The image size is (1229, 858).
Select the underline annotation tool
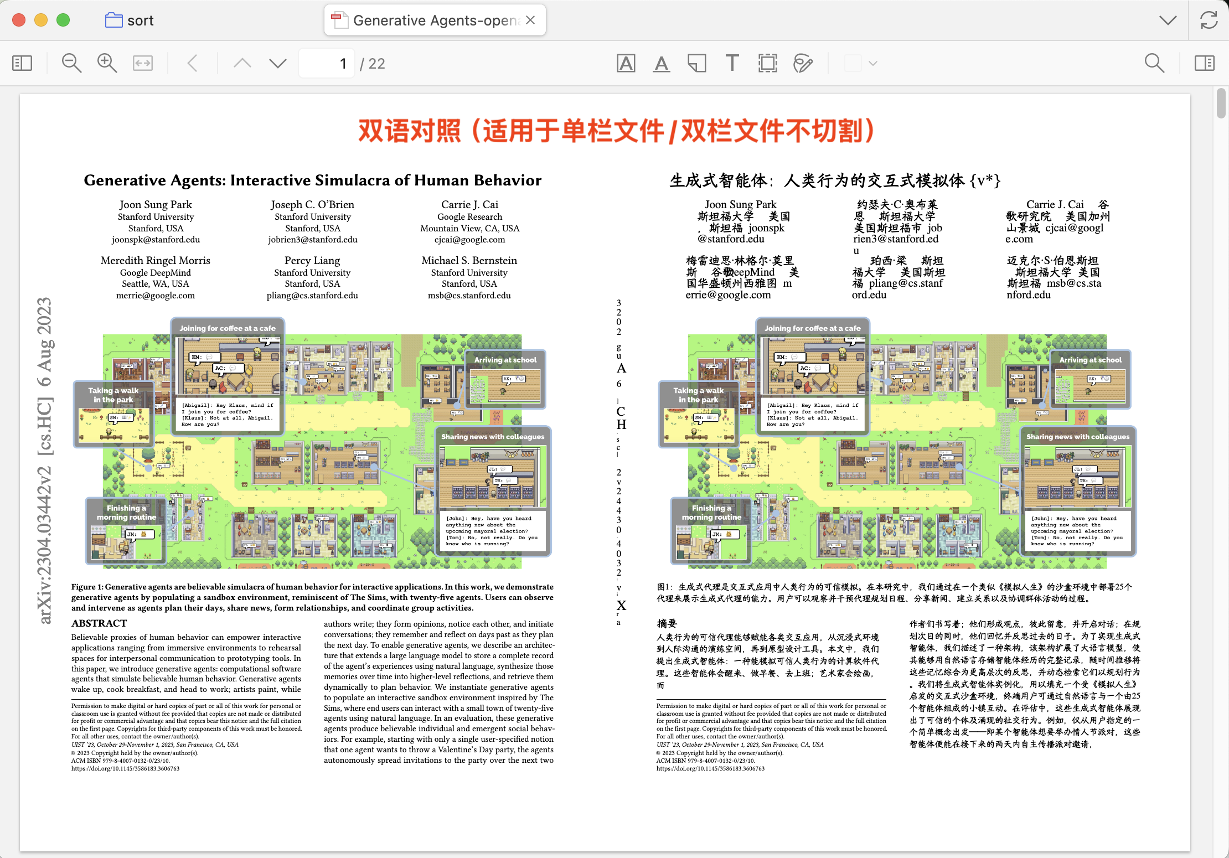[x=661, y=63]
